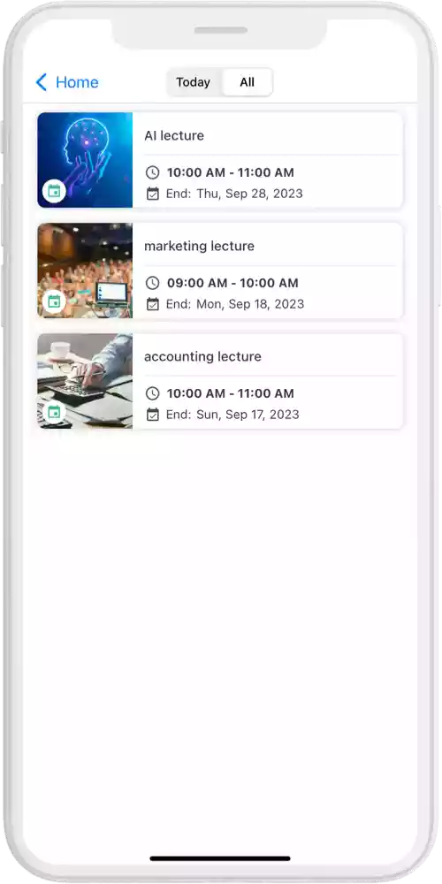Click the clock icon in AI lecture card

(152, 172)
